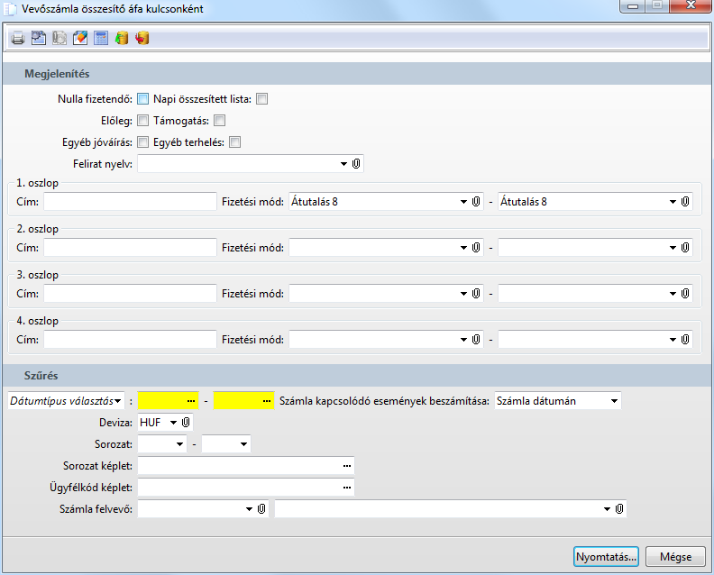Expand 2. oszlop first Fizetési mód dropdown
The height and width of the screenshot is (575, 714).
tap(463, 248)
